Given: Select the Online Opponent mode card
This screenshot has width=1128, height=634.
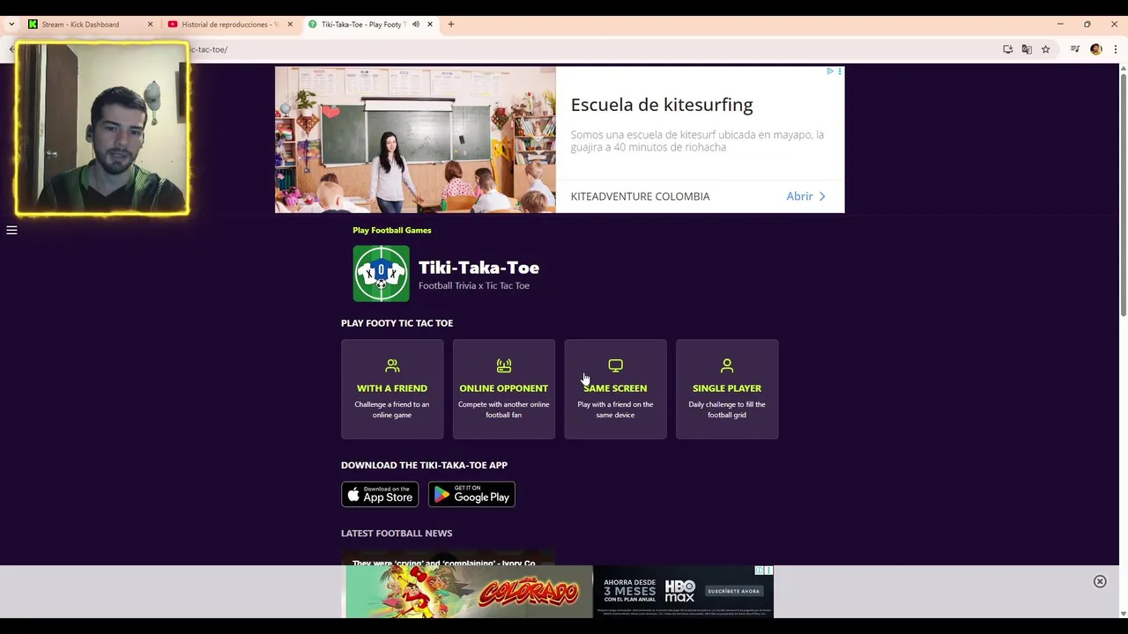Looking at the screenshot, I should point(503,389).
